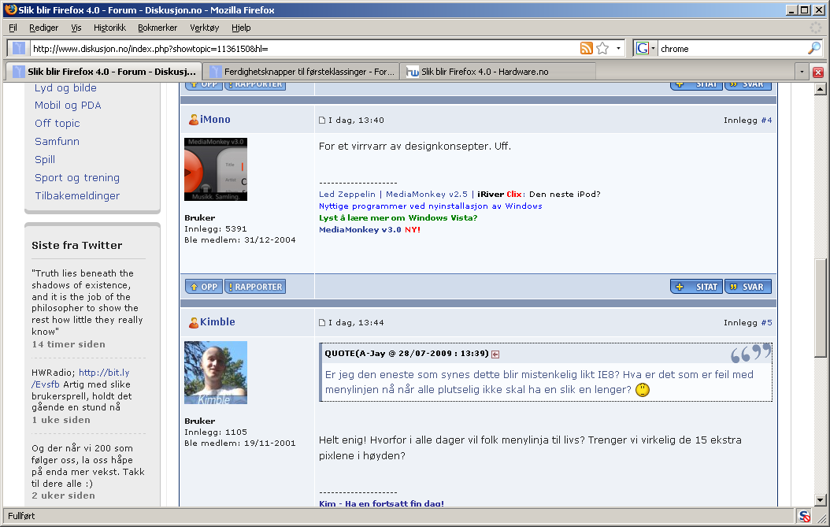Click scrollbar up arrow
Image resolution: width=830 pixels, height=527 pixels.
[820, 89]
